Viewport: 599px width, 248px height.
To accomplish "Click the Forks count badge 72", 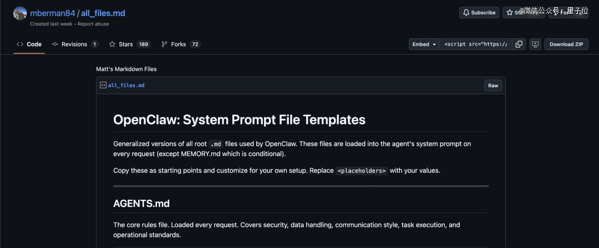I will (195, 44).
